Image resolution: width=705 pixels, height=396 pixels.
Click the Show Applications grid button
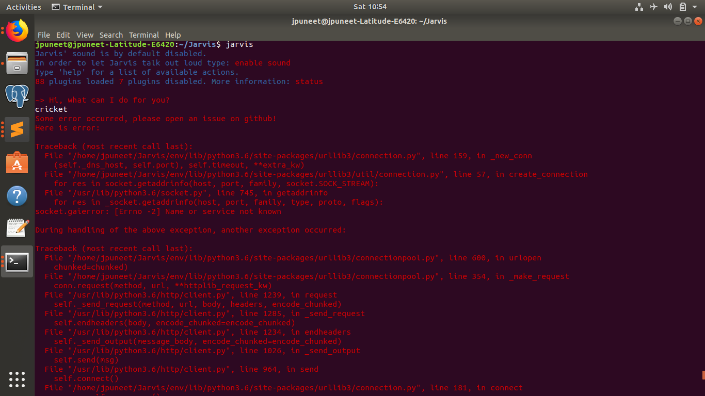[17, 379]
